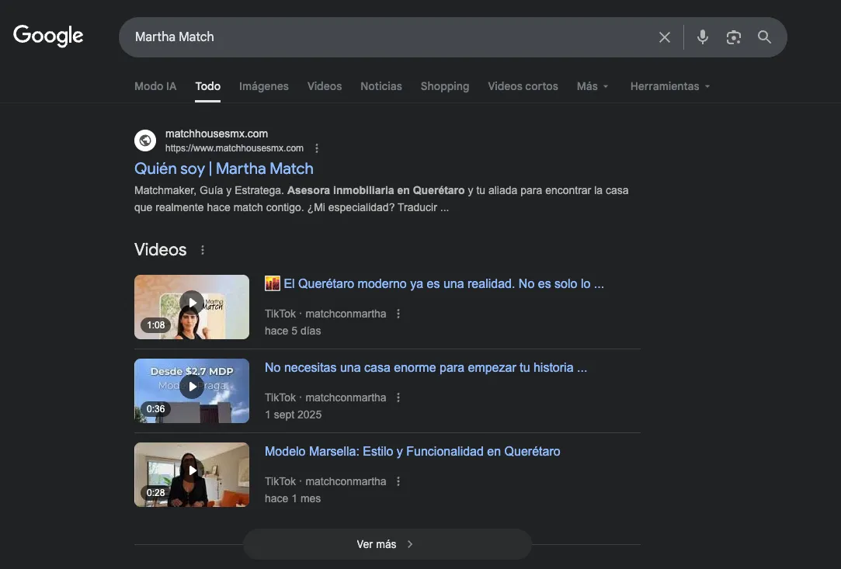841x569 pixels.
Task: Switch to the Imágenes tab
Action: 264,86
